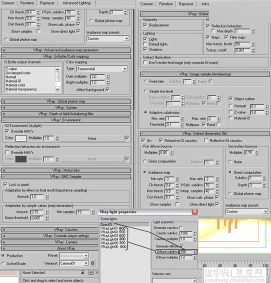Click the G-Buffer channel list scroll-down arrow
The width and height of the screenshot is (271, 283).
coord(57,89)
